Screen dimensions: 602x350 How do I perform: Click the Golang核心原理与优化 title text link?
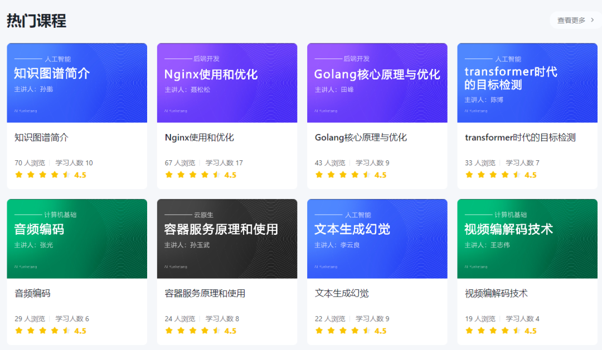[x=361, y=137]
